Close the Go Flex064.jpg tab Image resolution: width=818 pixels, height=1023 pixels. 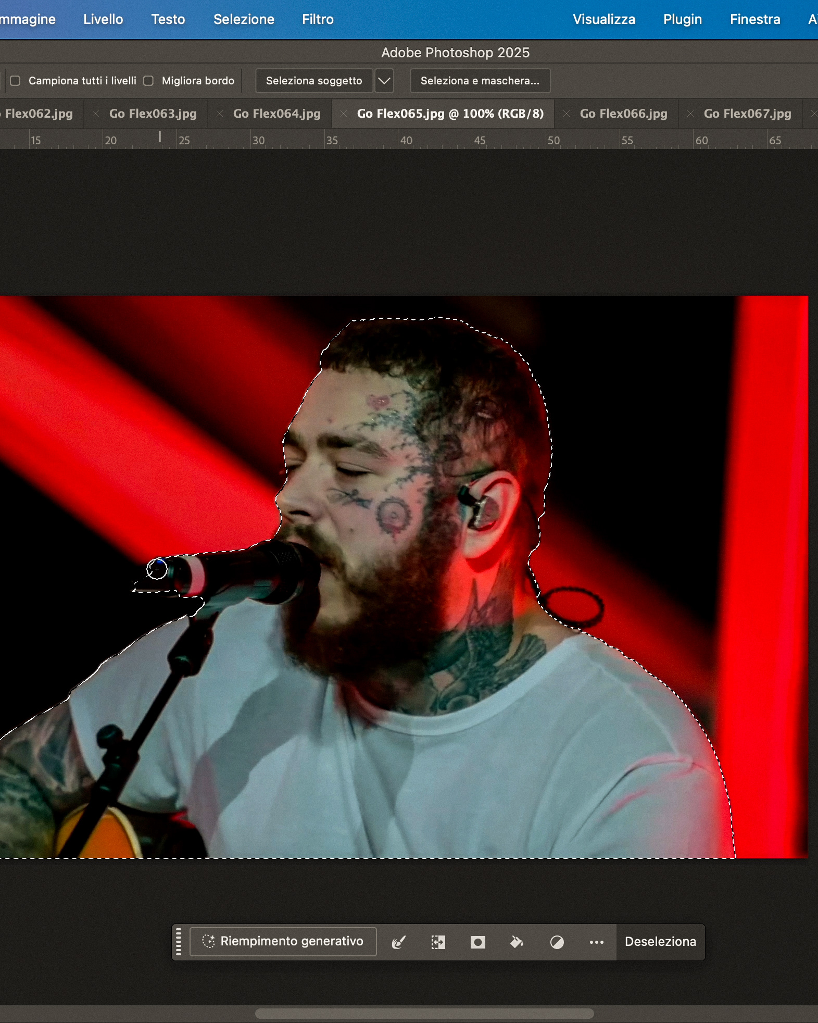pos(220,114)
